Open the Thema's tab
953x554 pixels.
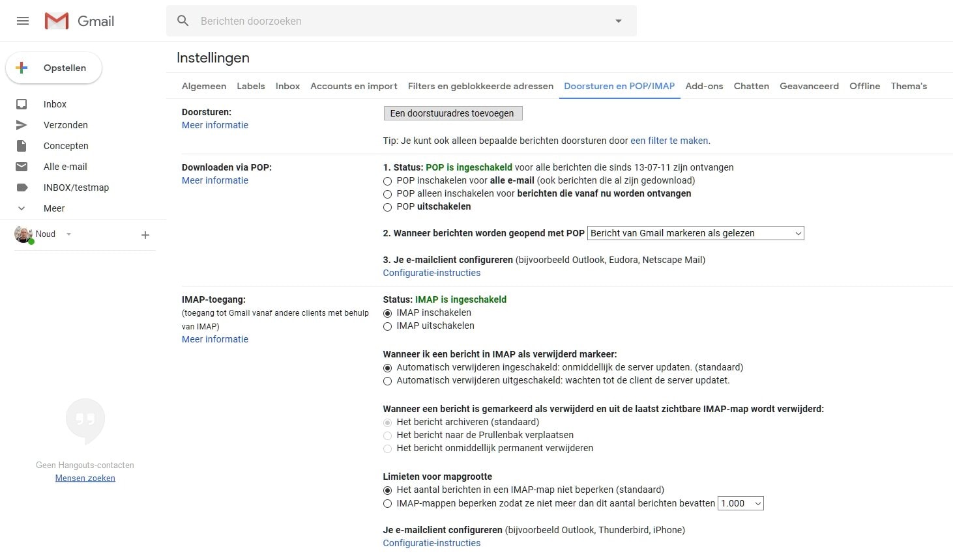(909, 85)
